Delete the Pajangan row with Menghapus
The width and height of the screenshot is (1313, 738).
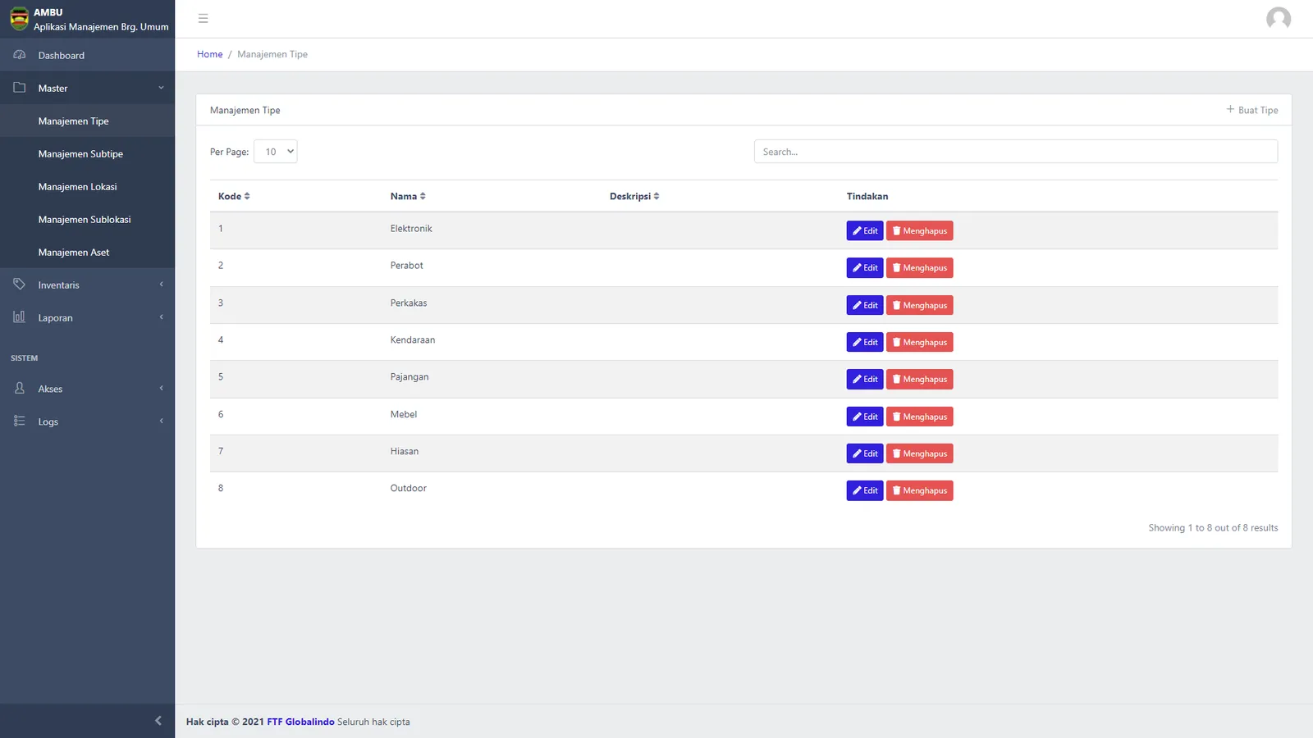[x=920, y=379]
